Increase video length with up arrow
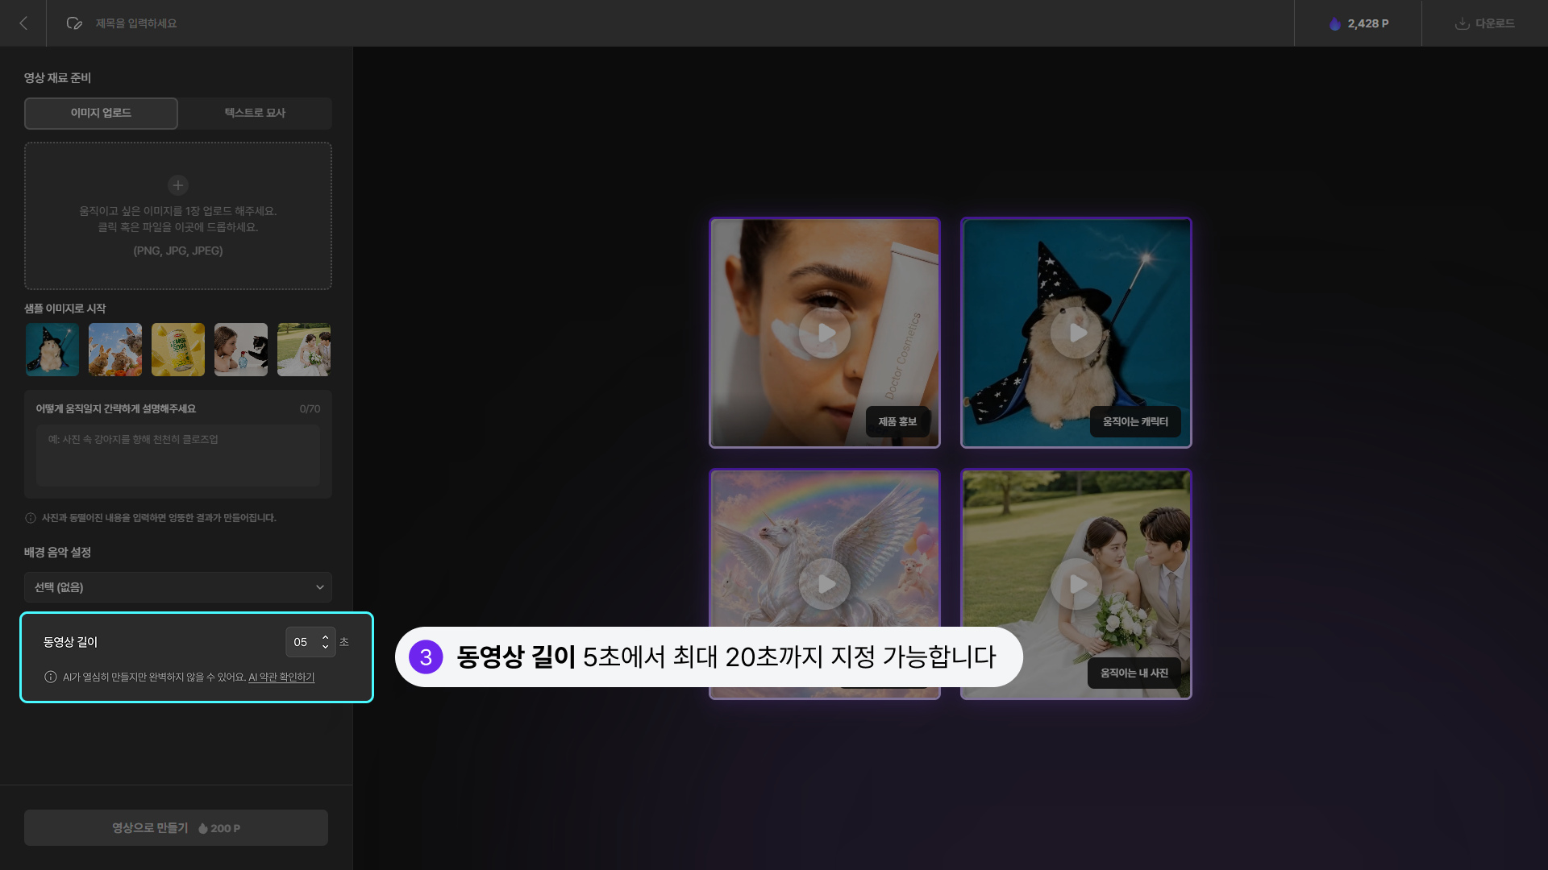The width and height of the screenshot is (1548, 870). tap(325, 637)
